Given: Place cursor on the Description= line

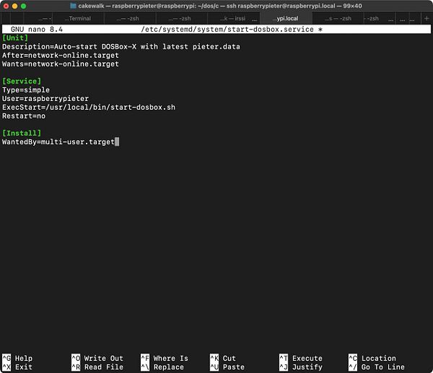Looking at the screenshot, I should 121,47.
